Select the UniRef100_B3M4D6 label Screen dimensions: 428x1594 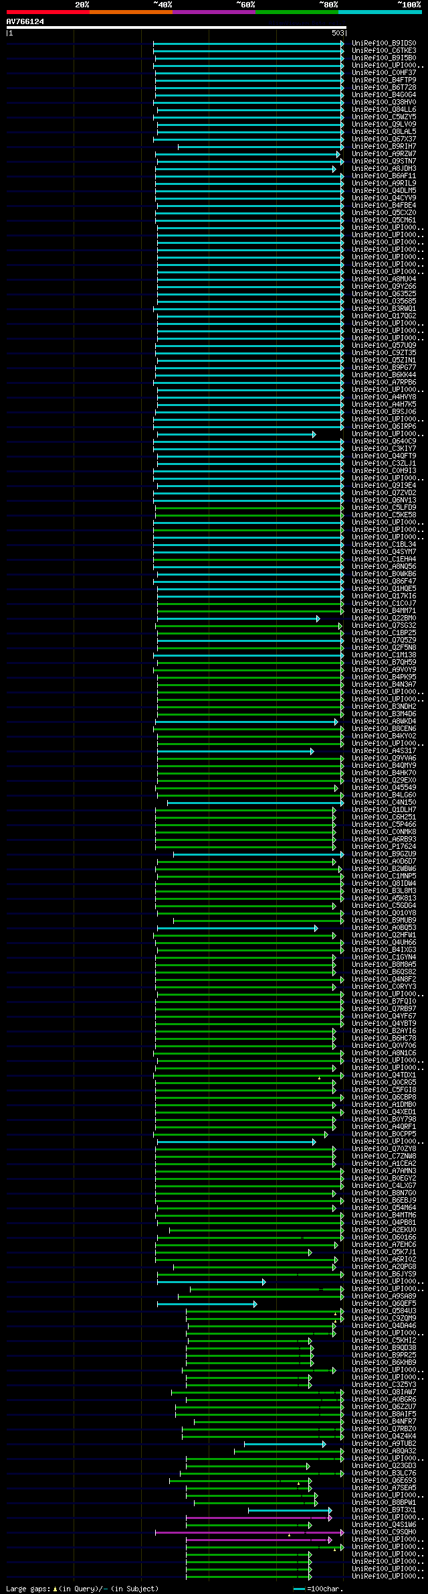click(x=384, y=714)
